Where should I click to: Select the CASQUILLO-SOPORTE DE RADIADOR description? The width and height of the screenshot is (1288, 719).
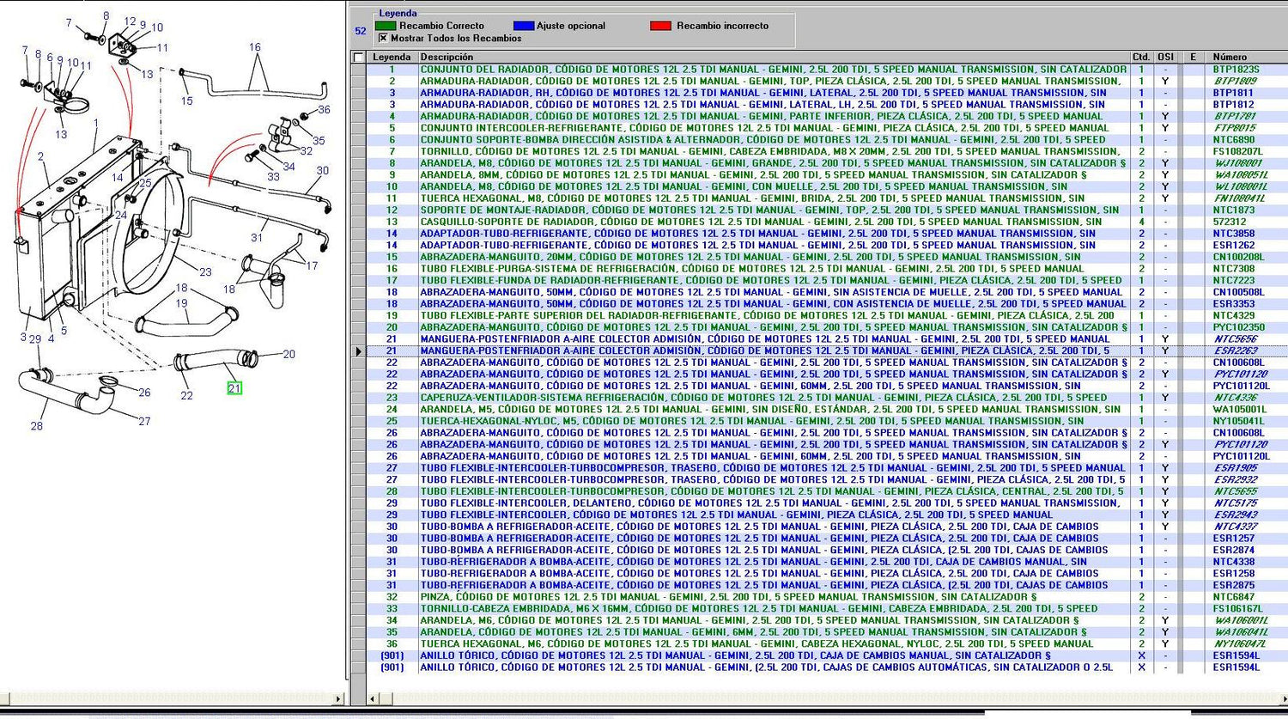click(x=761, y=222)
